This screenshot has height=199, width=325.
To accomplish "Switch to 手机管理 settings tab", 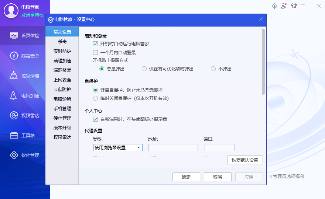I will tap(62, 108).
